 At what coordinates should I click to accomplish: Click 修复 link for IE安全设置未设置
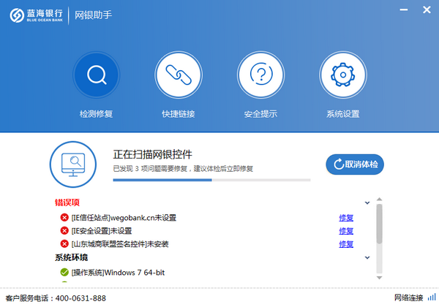point(346,231)
